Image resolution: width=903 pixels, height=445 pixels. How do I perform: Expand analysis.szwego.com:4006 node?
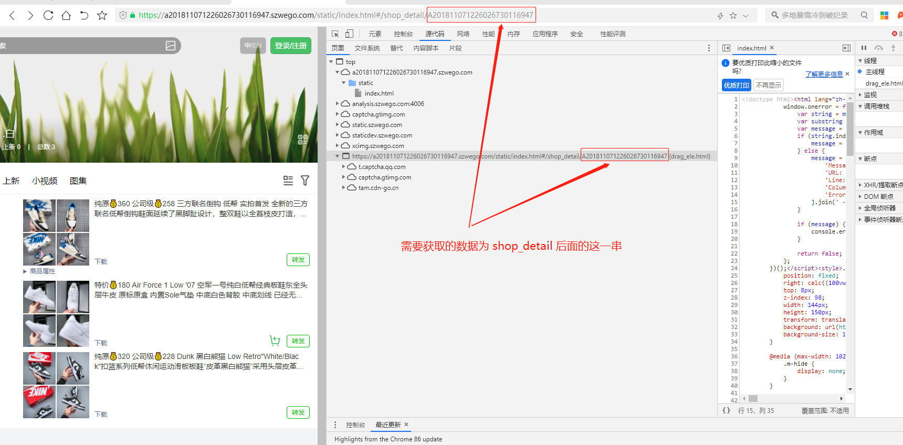pos(338,104)
